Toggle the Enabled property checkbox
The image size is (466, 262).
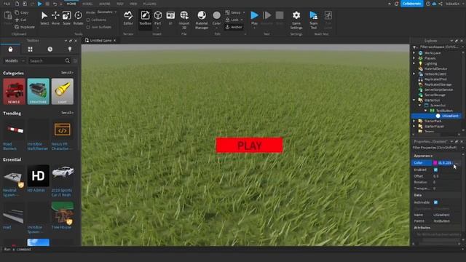click(435, 170)
